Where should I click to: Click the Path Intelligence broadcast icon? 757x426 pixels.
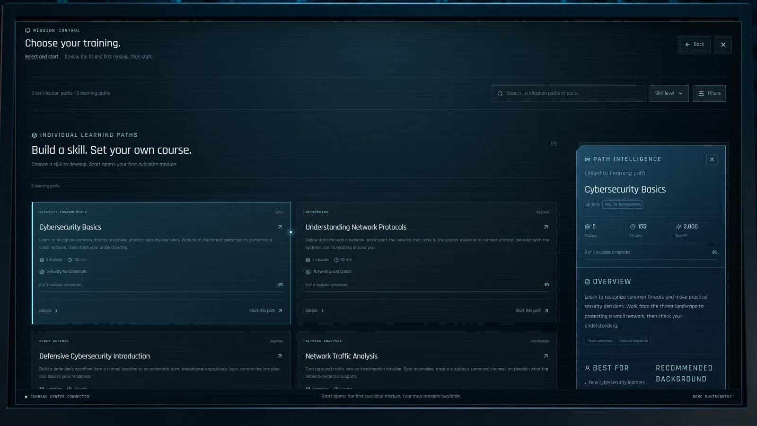pos(588,160)
